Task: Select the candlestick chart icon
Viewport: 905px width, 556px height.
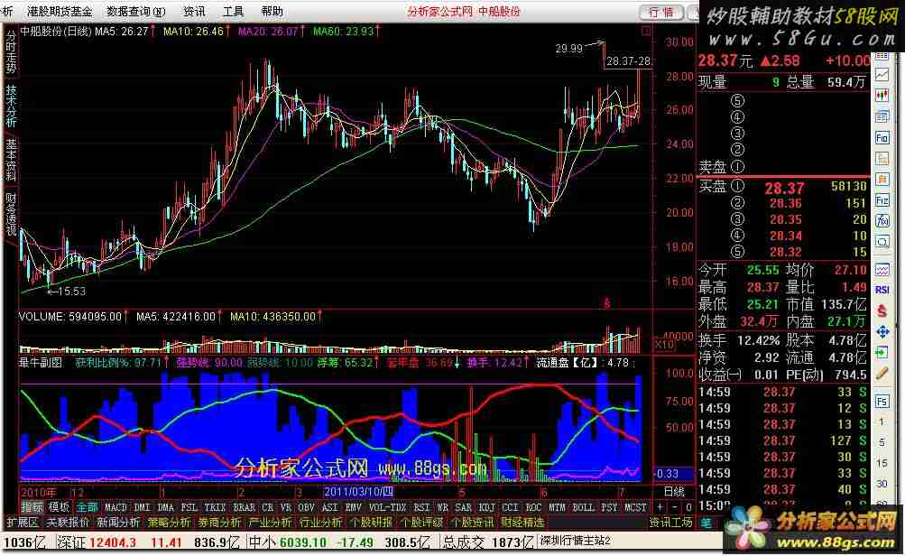Action: (x=882, y=96)
